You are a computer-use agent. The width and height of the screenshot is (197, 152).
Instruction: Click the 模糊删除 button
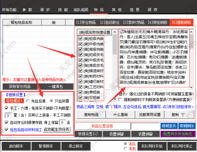click(x=187, y=126)
